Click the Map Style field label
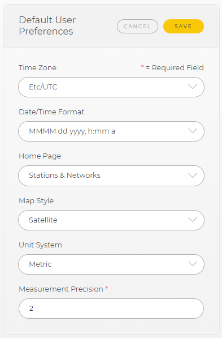 point(36,200)
